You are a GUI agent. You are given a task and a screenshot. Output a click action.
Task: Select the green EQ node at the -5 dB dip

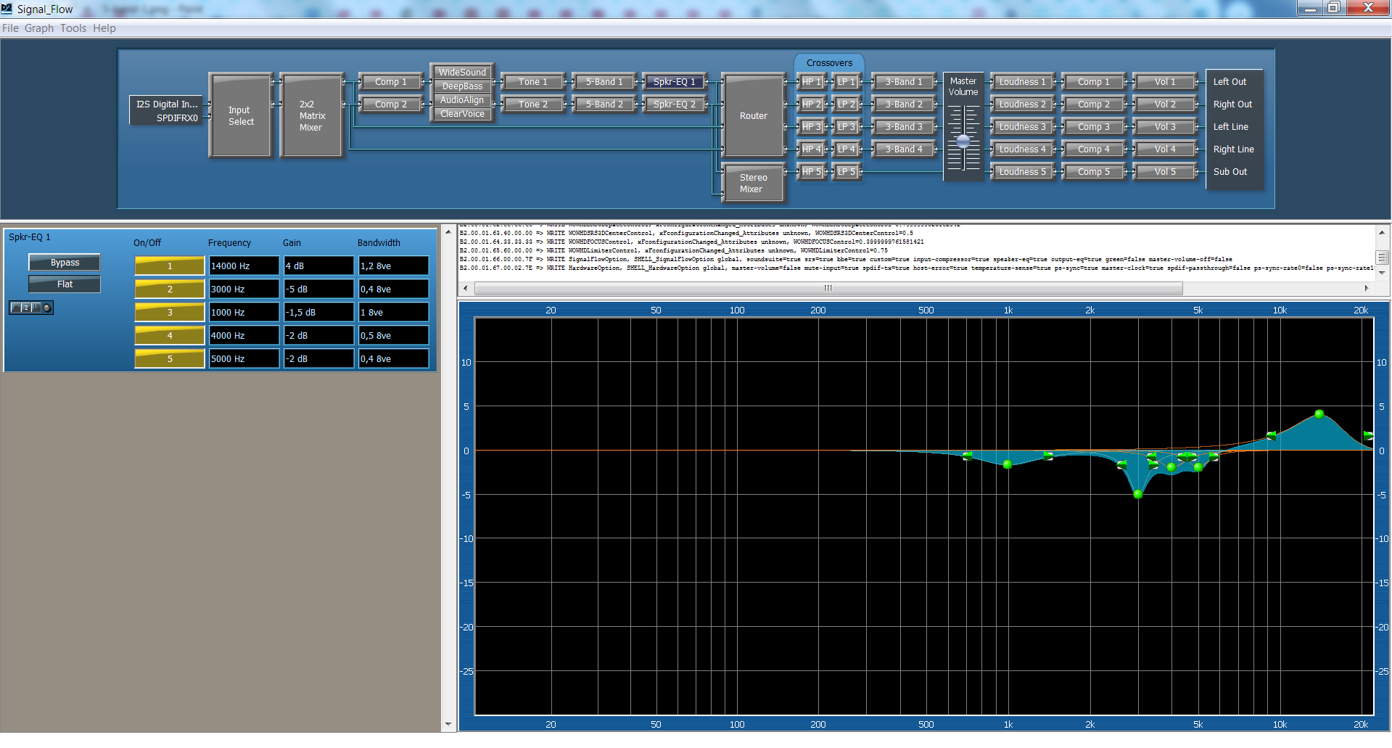point(1137,494)
